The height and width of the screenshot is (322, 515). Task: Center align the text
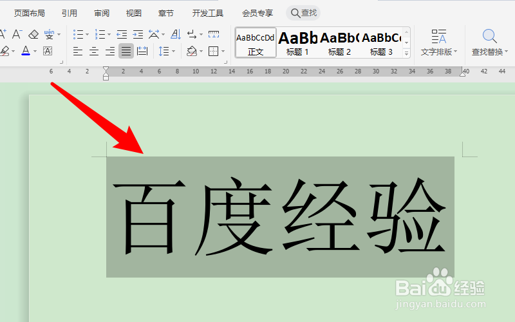(x=94, y=52)
